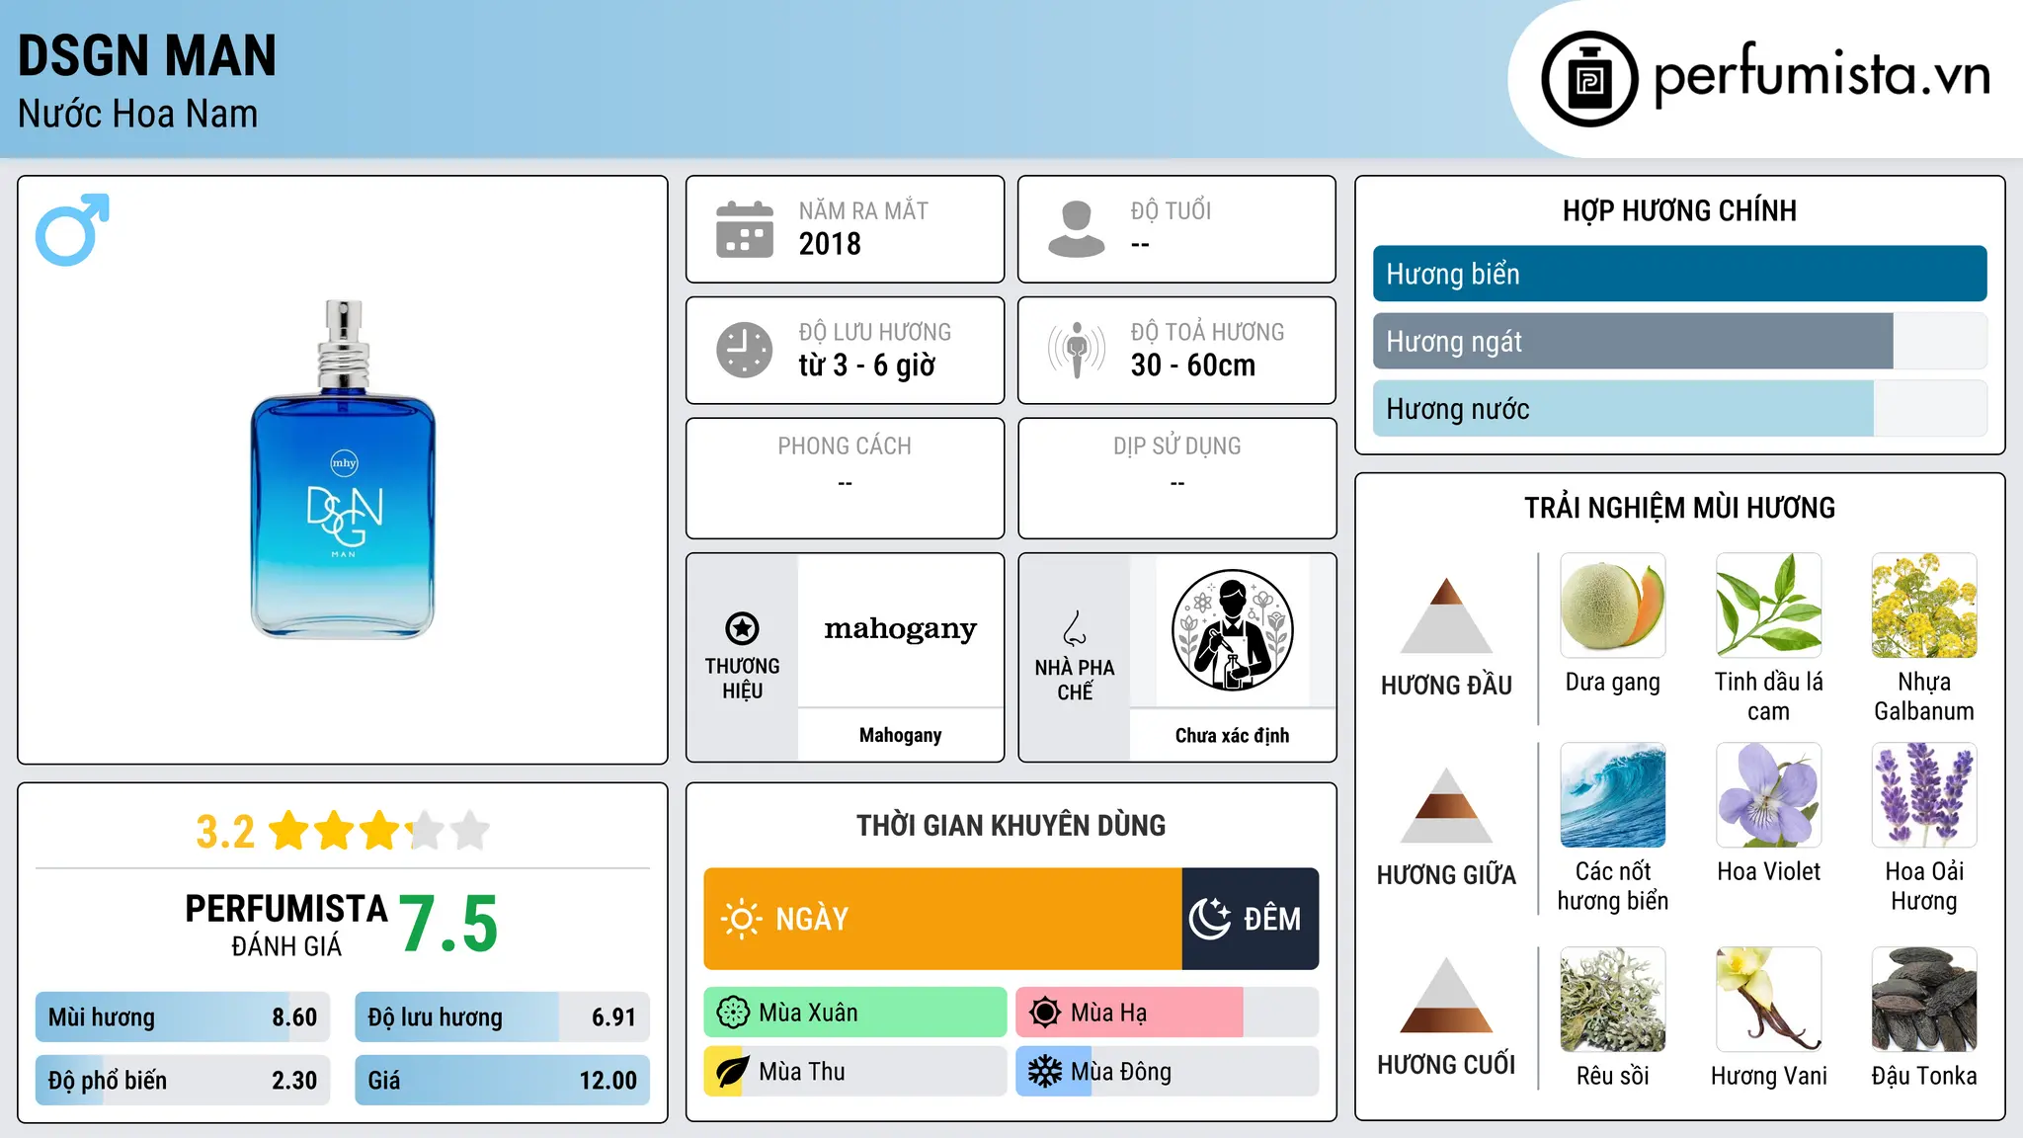Click the Hương đầu pyramid icon
Image resolution: width=2023 pixels, height=1138 pixels.
1446,615
